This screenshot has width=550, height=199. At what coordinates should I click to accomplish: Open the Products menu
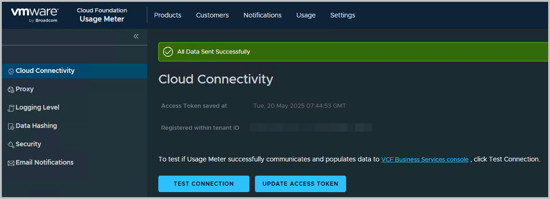[168, 15]
